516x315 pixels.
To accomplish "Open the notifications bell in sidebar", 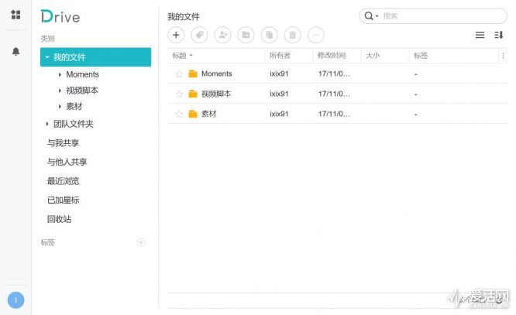I will coord(15,51).
